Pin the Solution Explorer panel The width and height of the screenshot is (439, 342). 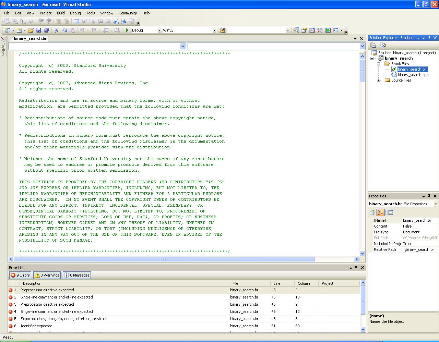point(429,38)
